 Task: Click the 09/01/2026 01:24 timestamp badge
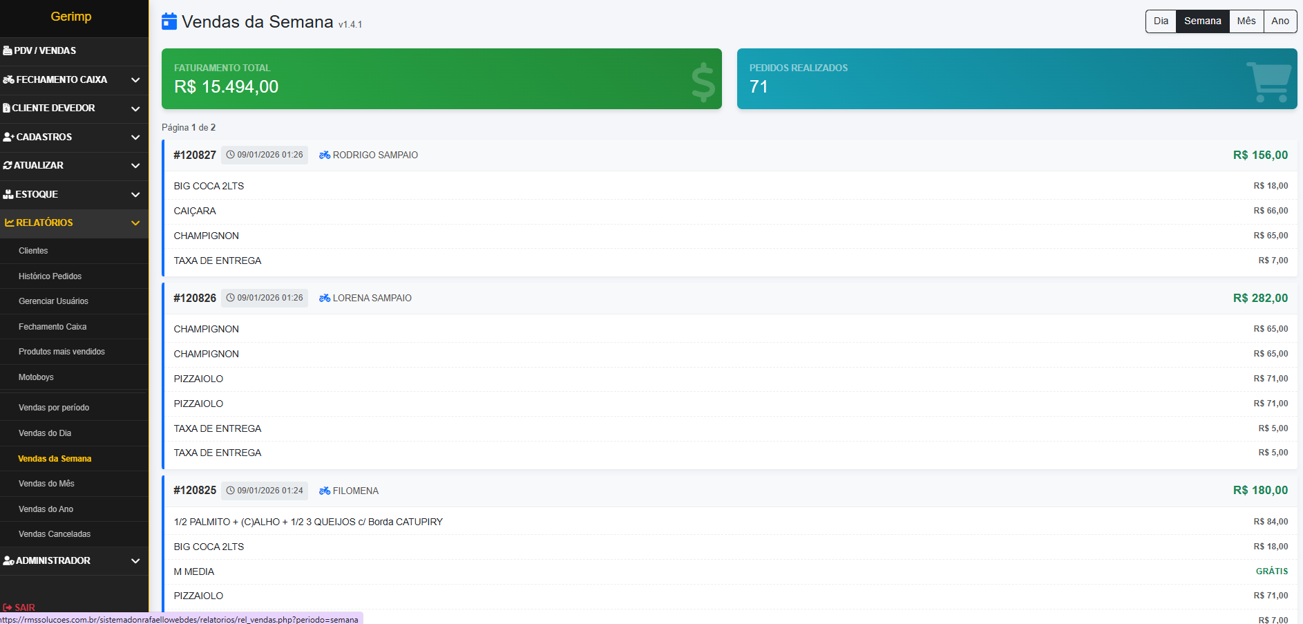[265, 491]
